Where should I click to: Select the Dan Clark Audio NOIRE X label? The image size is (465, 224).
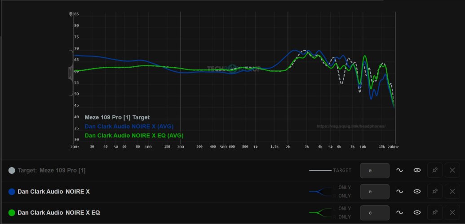coord(53,192)
